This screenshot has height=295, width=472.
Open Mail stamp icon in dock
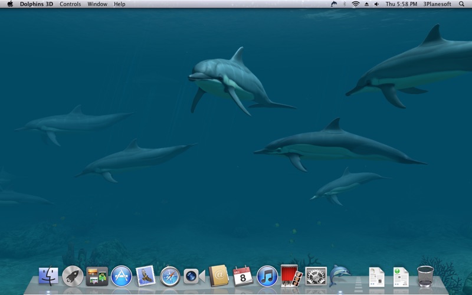coord(146,276)
